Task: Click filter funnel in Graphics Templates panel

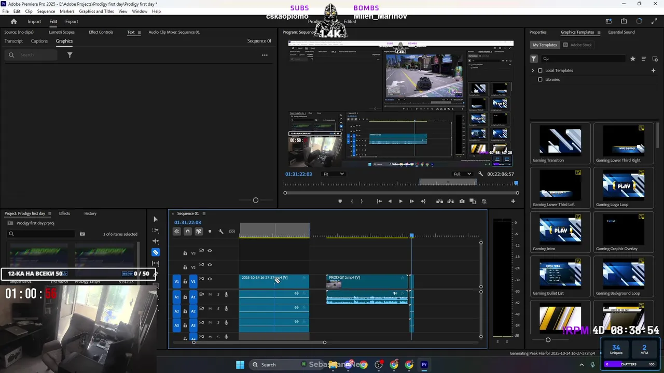Action: 533,59
